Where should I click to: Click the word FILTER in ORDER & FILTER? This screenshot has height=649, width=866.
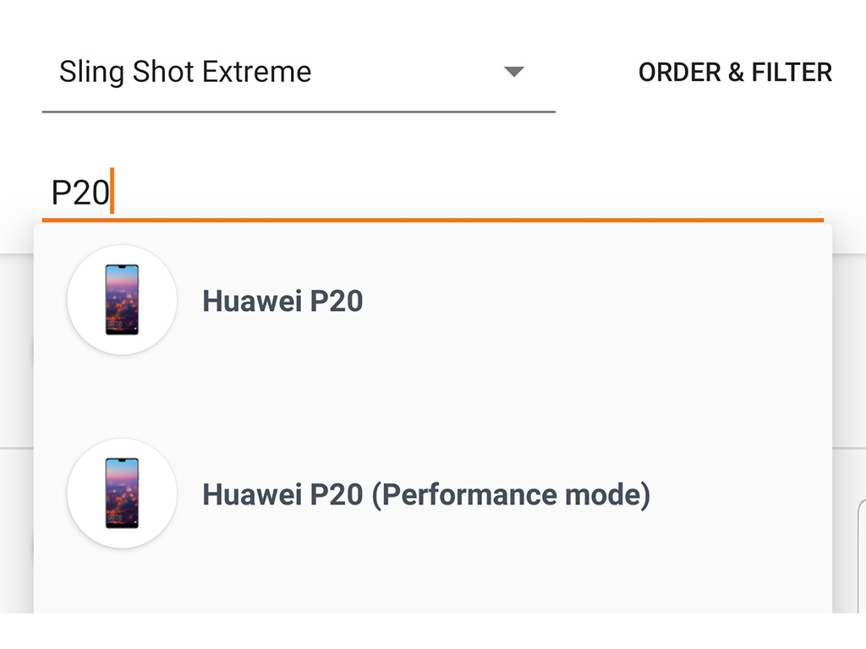pos(792,73)
